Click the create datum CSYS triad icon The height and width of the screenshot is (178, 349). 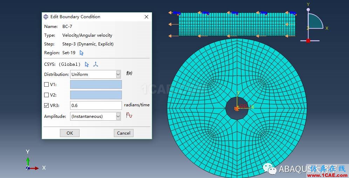click(x=96, y=64)
